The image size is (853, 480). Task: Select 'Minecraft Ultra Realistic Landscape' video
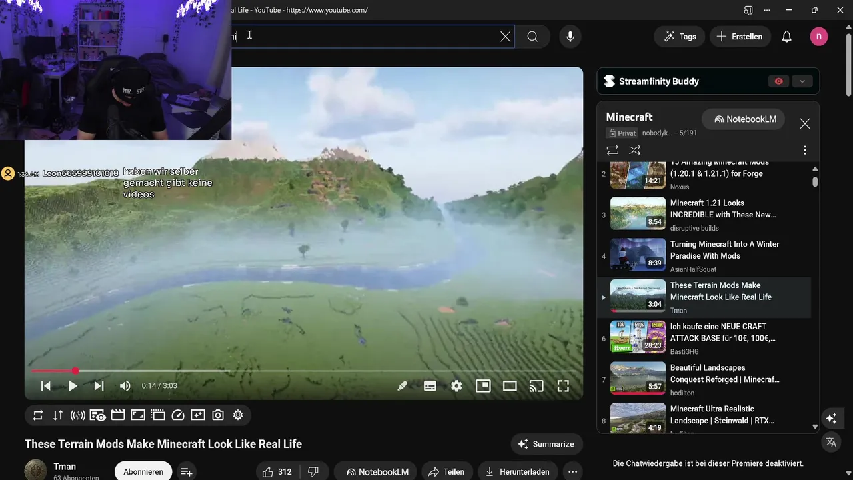(704, 417)
